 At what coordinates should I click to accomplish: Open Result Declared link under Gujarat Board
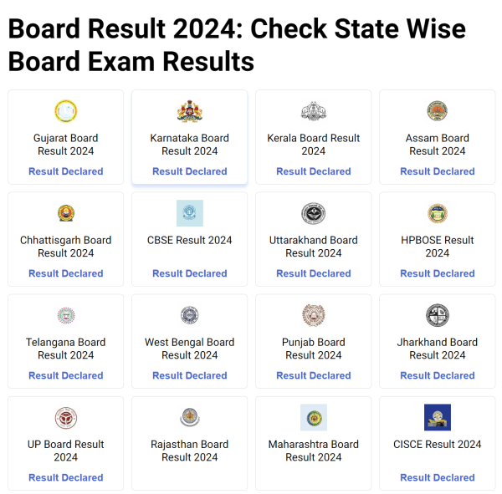(x=66, y=171)
